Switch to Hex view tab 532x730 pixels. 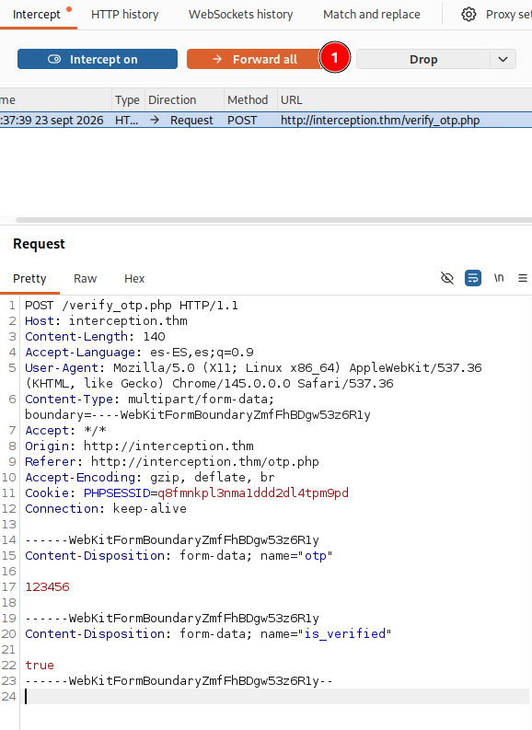click(x=134, y=278)
